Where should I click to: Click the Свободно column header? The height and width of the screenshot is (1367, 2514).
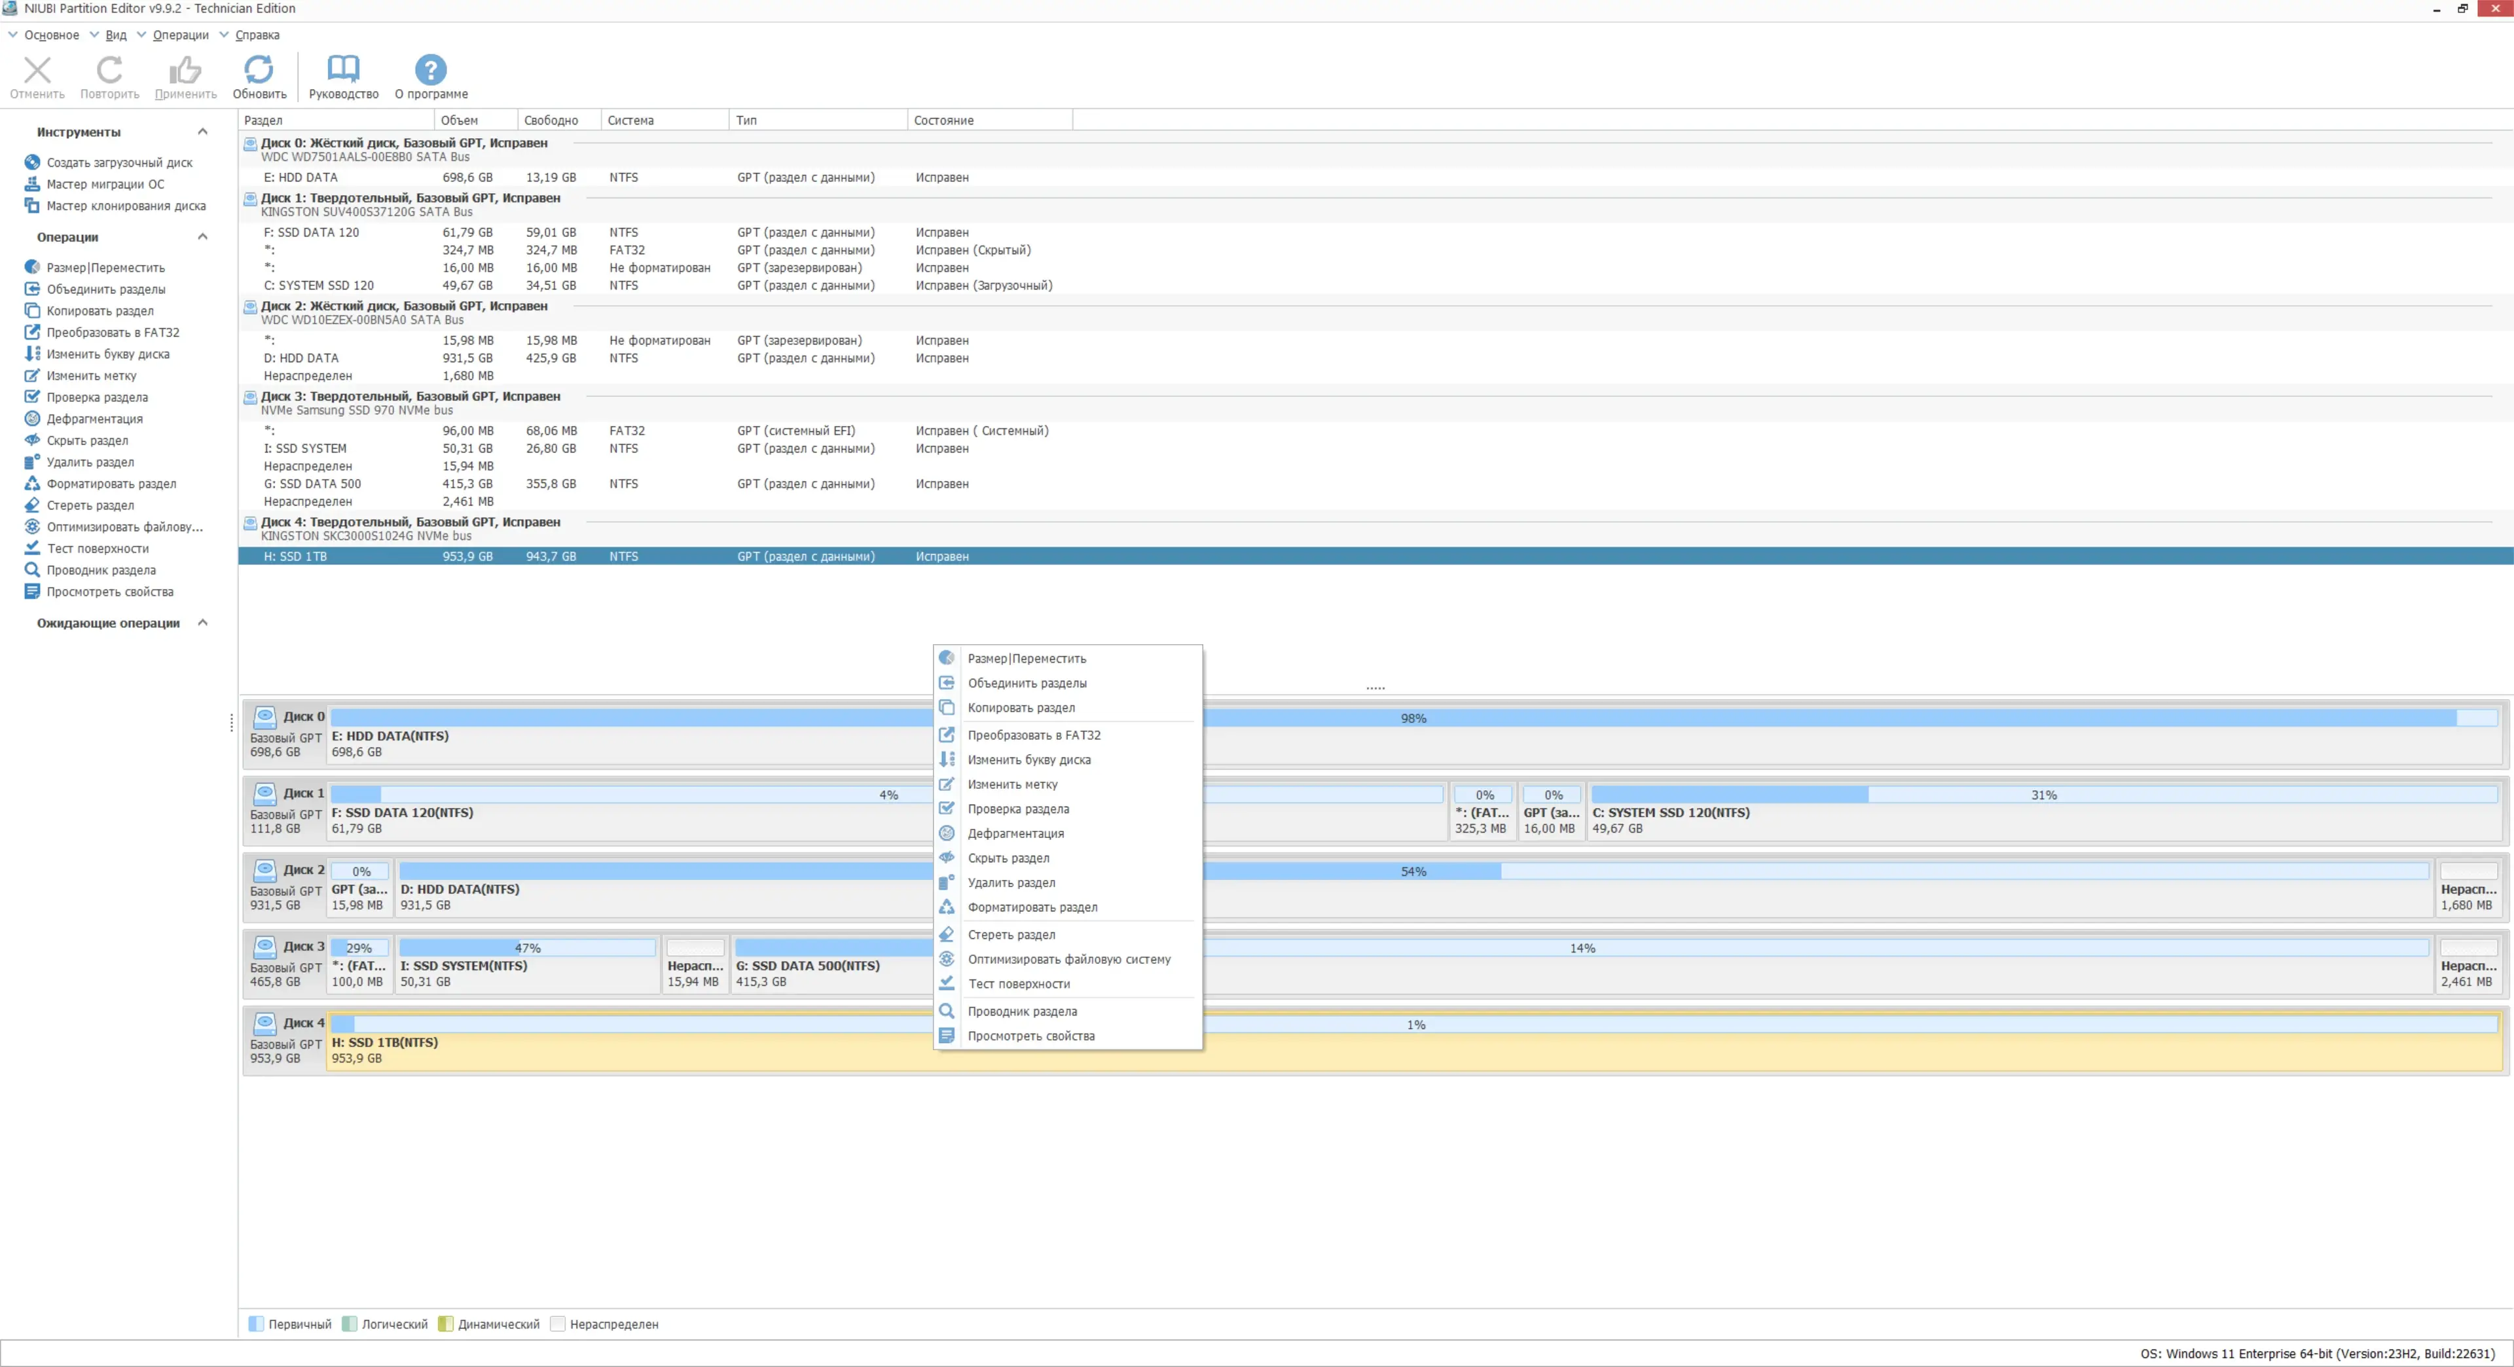[x=551, y=121]
